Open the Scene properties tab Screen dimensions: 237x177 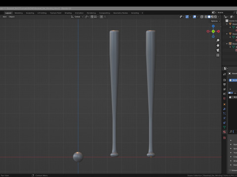point(225,94)
